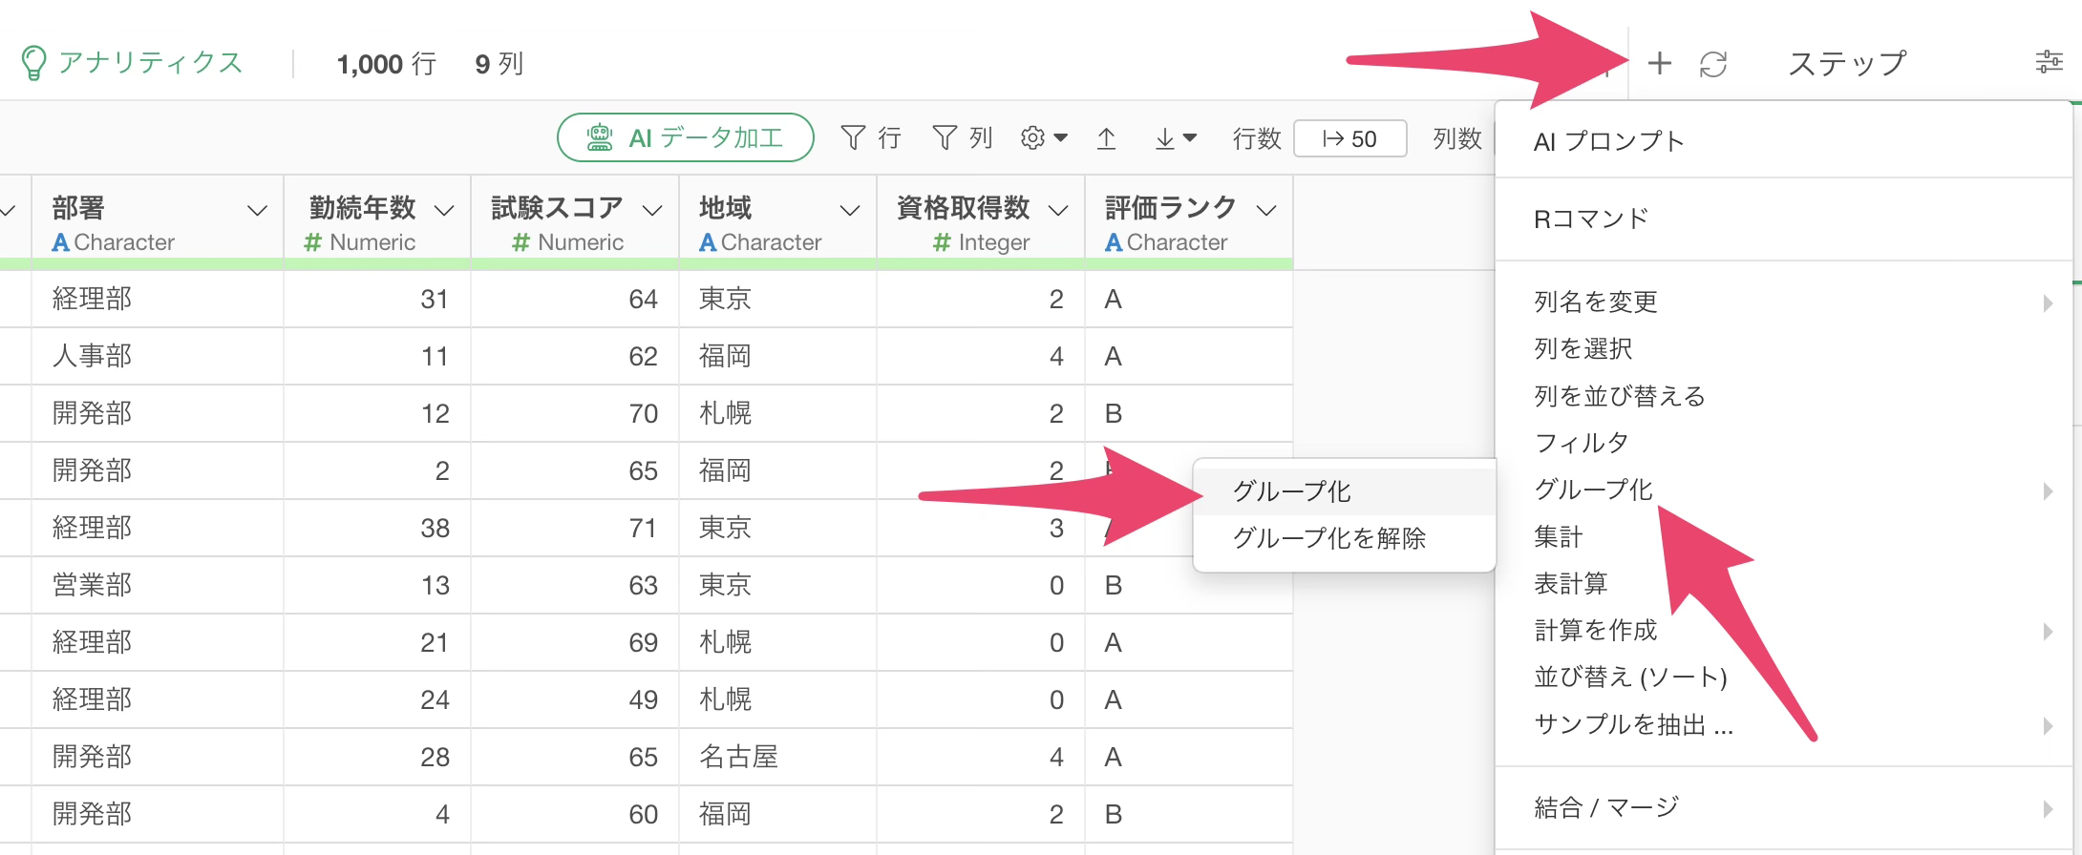Click the AI データ加工 button
2082x855 pixels.
coord(685,138)
